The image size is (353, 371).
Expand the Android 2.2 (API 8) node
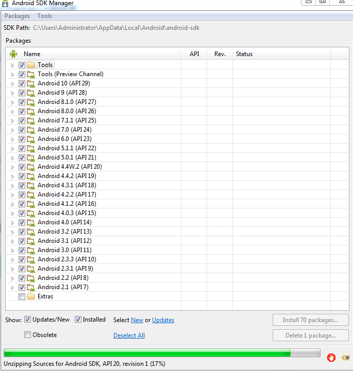pos(12,278)
